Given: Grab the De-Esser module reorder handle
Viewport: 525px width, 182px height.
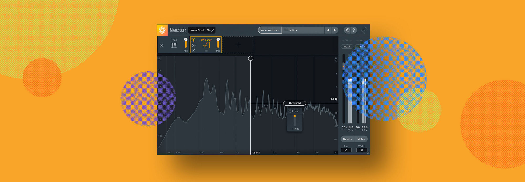Looking at the screenshot, I should pos(206,51).
